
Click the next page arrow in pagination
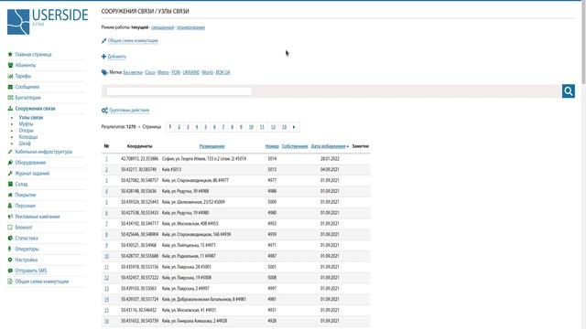point(294,127)
